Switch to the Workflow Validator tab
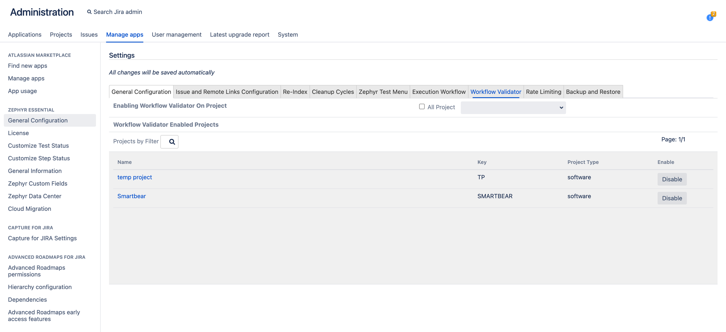 pyautogui.click(x=496, y=91)
